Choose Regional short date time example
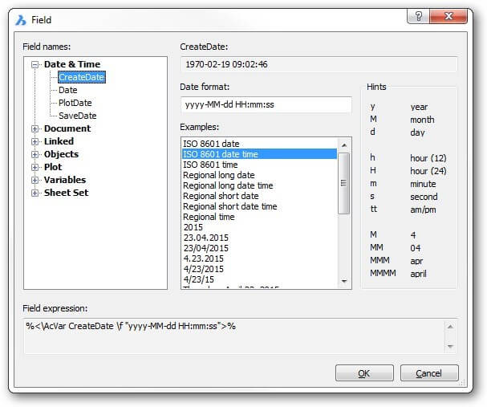Image resolution: width=487 pixels, height=407 pixels. coord(259,206)
